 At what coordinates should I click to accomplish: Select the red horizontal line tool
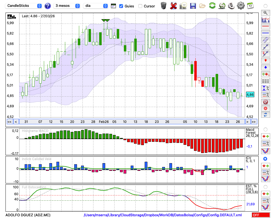[266, 26]
